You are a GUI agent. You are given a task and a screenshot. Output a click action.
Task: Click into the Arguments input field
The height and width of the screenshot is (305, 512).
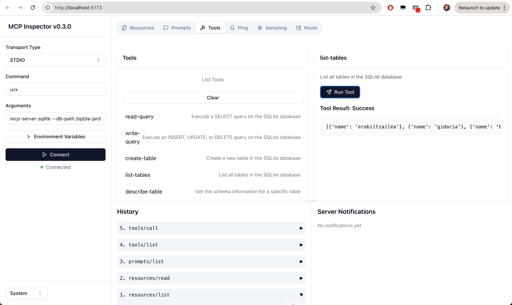click(55, 119)
